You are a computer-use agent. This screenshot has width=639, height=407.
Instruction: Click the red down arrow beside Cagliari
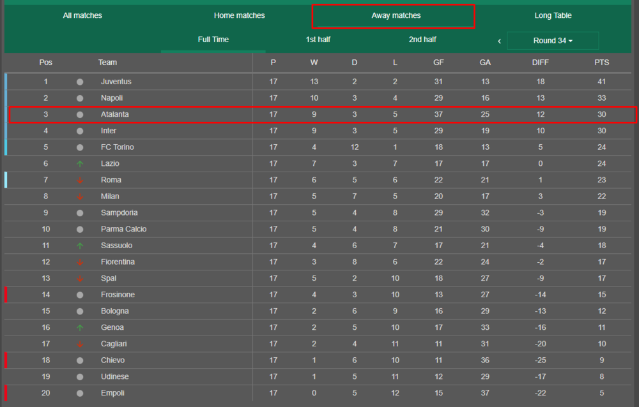(x=80, y=344)
